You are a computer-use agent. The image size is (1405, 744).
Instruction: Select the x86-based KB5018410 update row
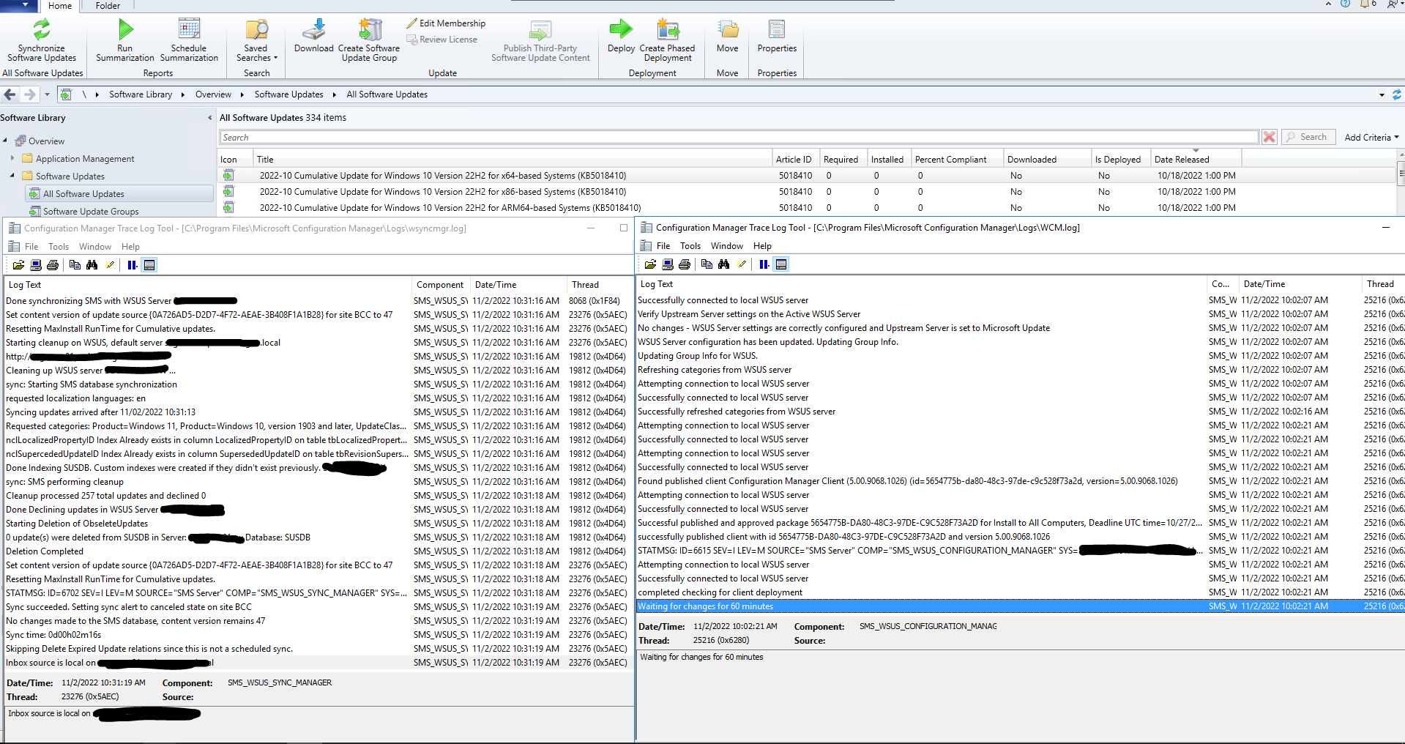point(807,192)
